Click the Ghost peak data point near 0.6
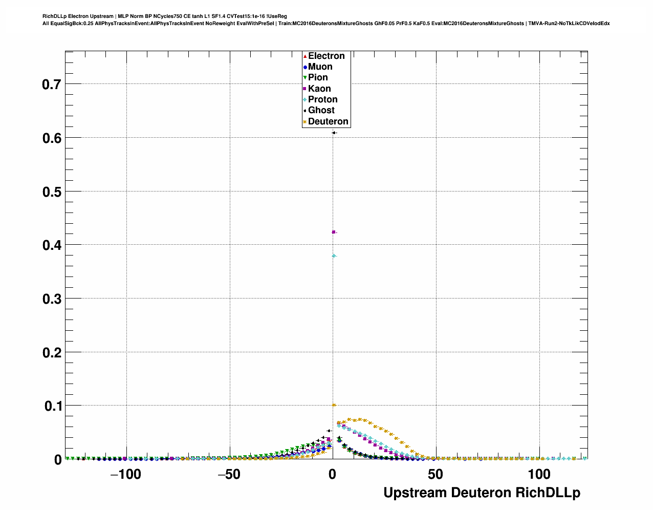The height and width of the screenshot is (510, 653). (334, 133)
